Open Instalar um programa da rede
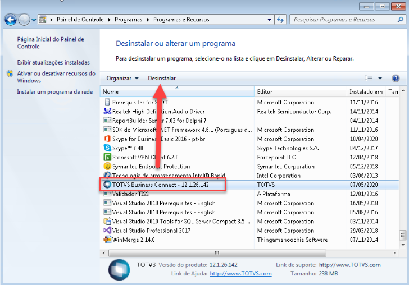The image size is (409, 285). (55, 91)
